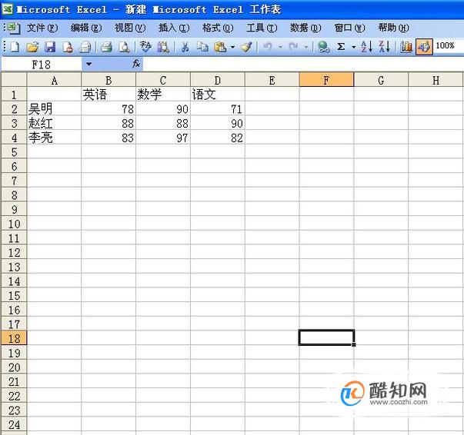
Task: Click the Excel logo in the title bar
Action: click(7, 9)
